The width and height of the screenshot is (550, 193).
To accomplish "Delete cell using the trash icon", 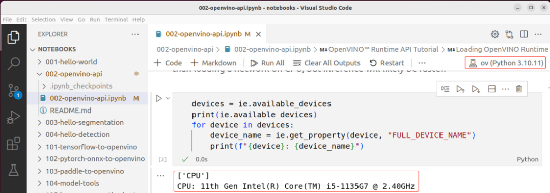I will click(519, 89).
